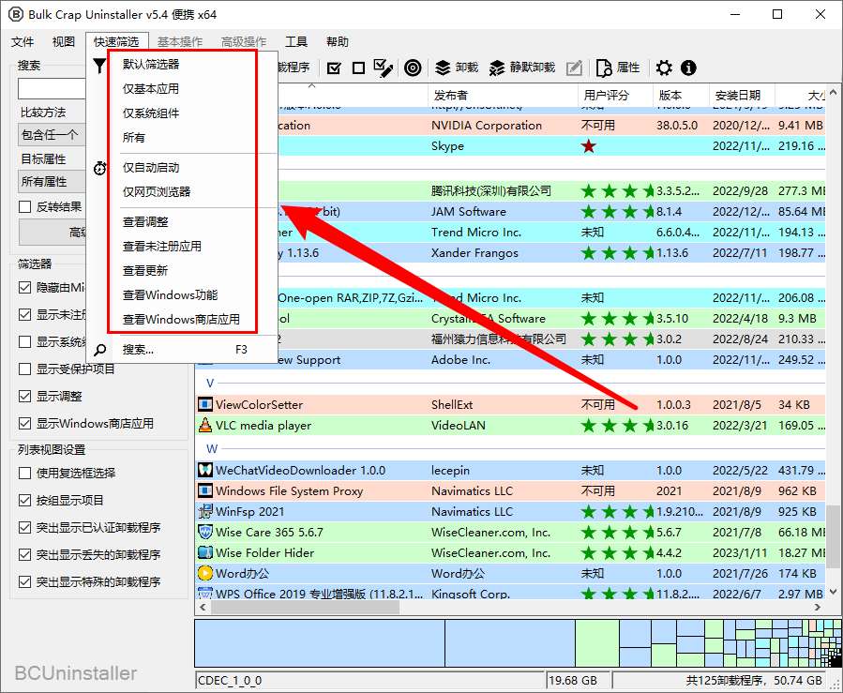This screenshot has height=693, width=843.
Task: Open settings via the gear icon
Action: (x=664, y=68)
